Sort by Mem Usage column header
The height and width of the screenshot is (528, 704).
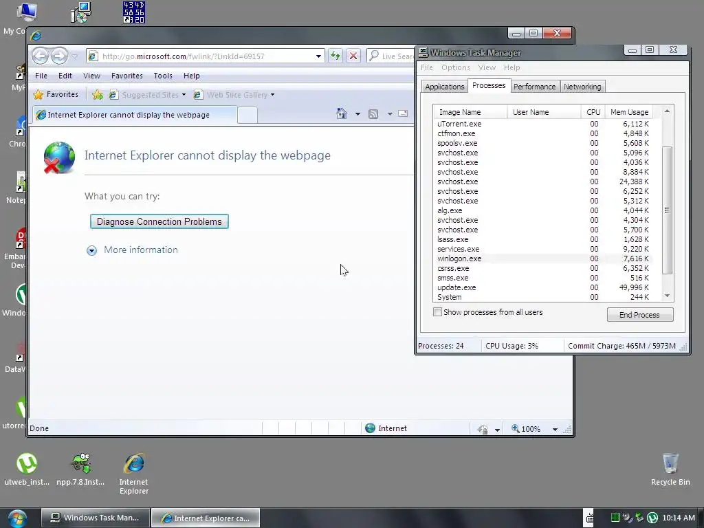tap(629, 112)
